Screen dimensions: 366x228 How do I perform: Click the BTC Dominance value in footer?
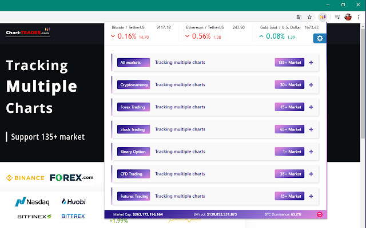(x=296, y=214)
